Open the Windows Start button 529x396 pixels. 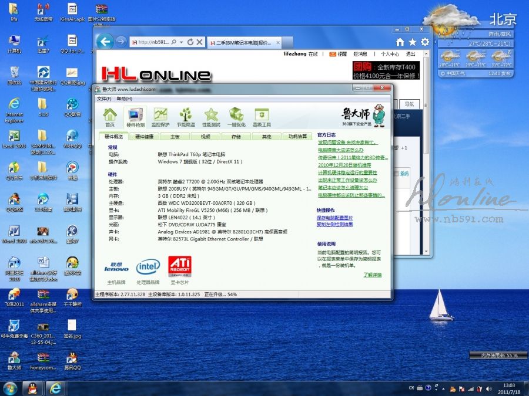click(x=10, y=388)
